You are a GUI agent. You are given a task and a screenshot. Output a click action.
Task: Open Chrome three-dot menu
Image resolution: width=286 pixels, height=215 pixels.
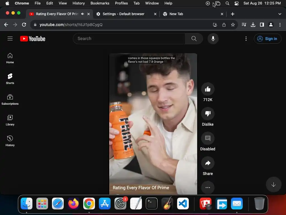pyautogui.click(x=280, y=25)
